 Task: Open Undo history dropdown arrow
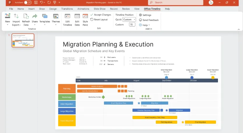pos(44,3)
